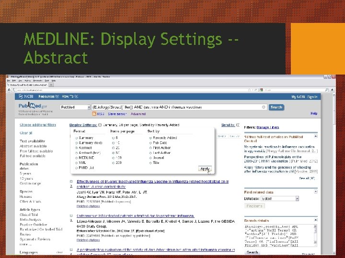Click the NCBI logo in header
345x258 pixels.
click(26, 97)
